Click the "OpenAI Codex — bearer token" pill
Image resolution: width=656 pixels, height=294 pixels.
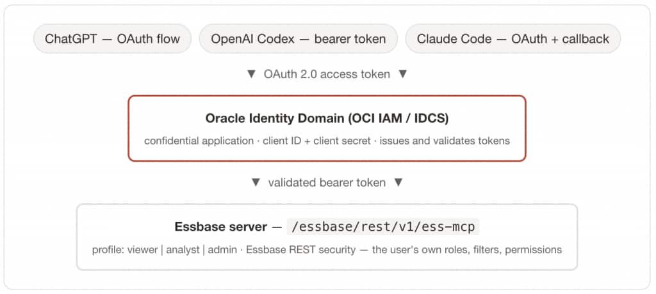tap(299, 39)
